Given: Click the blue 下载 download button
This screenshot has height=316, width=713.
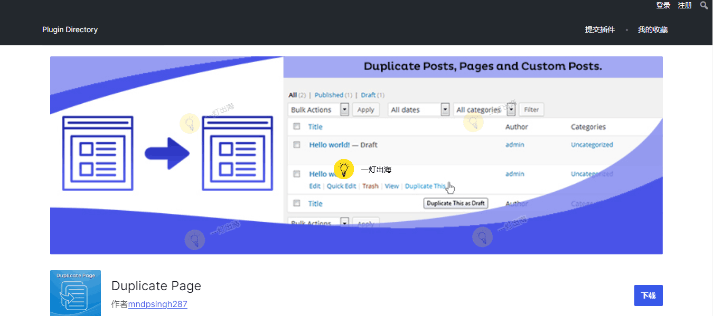Looking at the screenshot, I should (648, 295).
